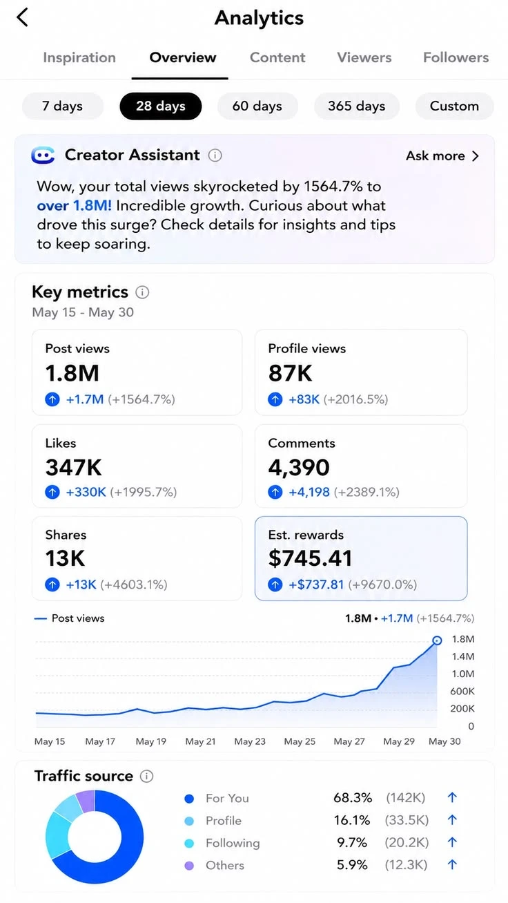Tap up-arrow icon in Post views card
The width and height of the screenshot is (508, 903).
[x=52, y=399]
